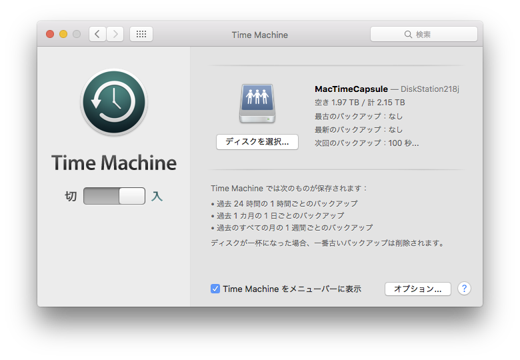The width and height of the screenshot is (520, 360).
Task: Click 最新のバックアップ：なし line
Action: (359, 129)
